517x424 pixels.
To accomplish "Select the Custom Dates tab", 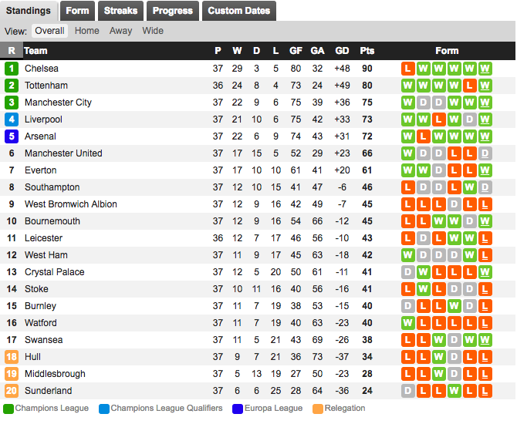I will click(239, 11).
